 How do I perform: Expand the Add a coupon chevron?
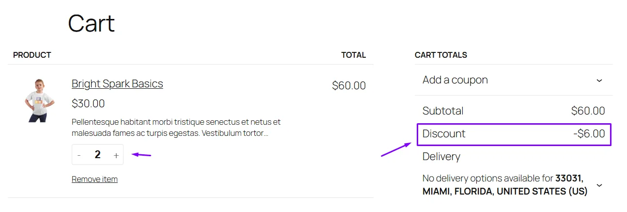coord(599,80)
